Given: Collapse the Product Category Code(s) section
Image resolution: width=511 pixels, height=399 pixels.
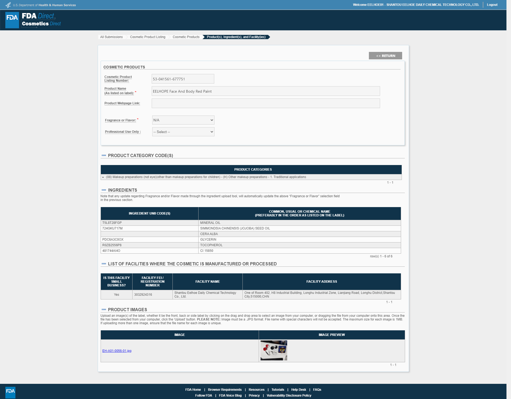Looking at the screenshot, I should 104,155.
